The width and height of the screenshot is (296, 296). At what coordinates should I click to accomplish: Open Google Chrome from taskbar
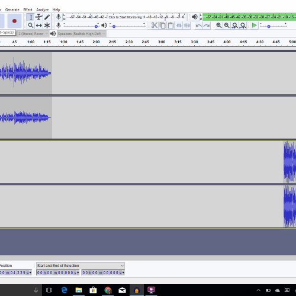coord(108,290)
